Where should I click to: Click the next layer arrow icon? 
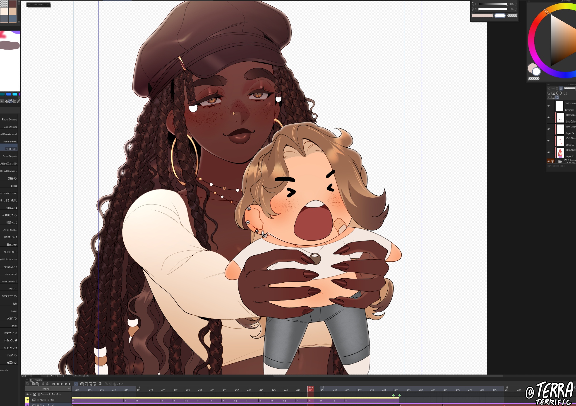click(561, 93)
